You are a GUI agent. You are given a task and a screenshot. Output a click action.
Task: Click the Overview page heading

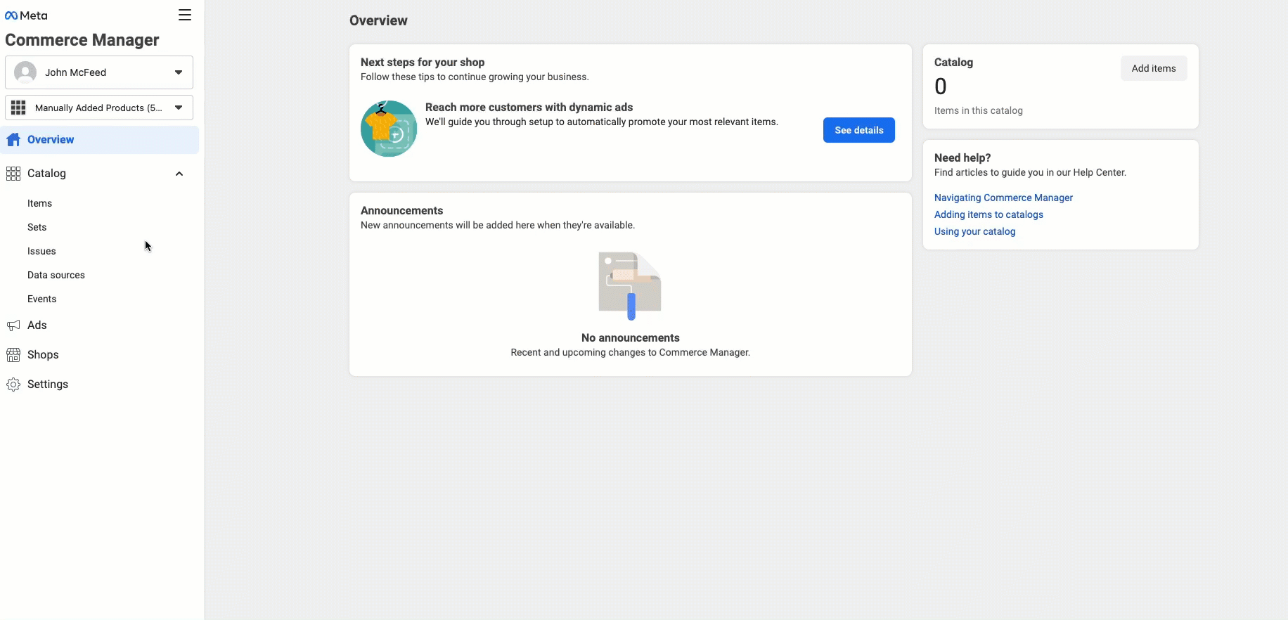tap(378, 20)
